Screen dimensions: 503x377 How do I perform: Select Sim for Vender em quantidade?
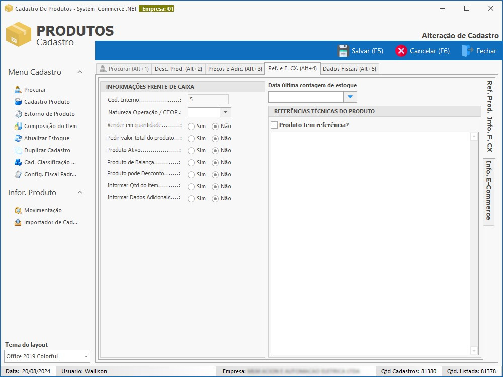tap(191, 126)
